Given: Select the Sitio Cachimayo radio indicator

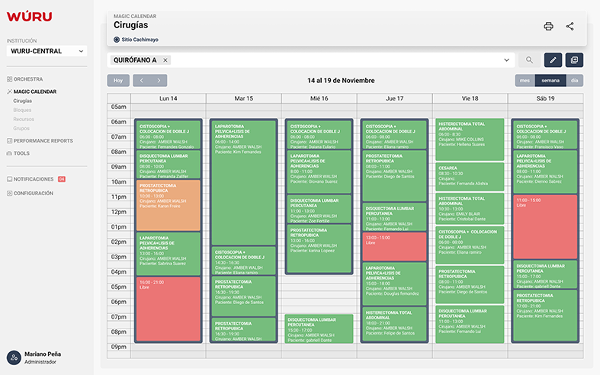Looking at the screenshot, I should (117, 40).
